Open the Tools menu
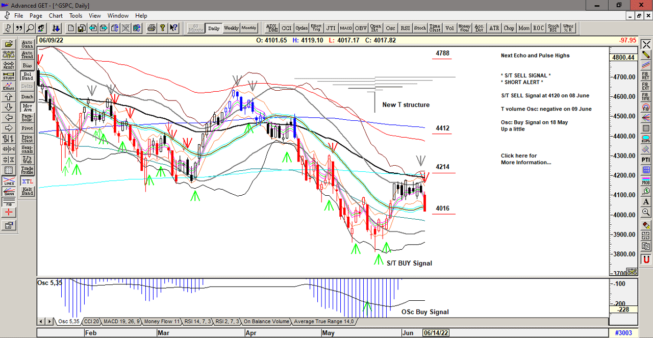The width and height of the screenshot is (653, 338). [x=76, y=16]
